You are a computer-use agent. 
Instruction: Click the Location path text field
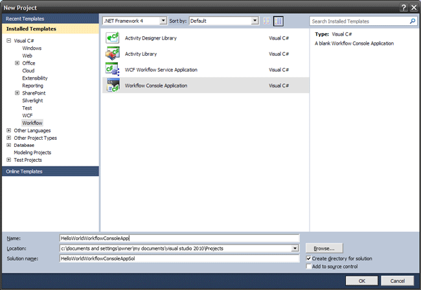176,249
